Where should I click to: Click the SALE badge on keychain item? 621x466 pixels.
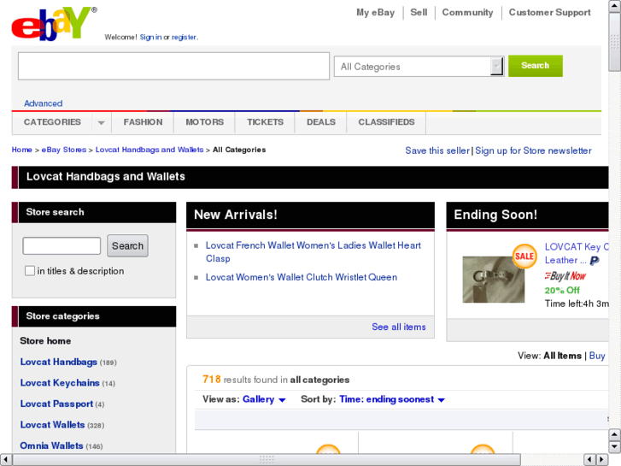[x=524, y=257]
